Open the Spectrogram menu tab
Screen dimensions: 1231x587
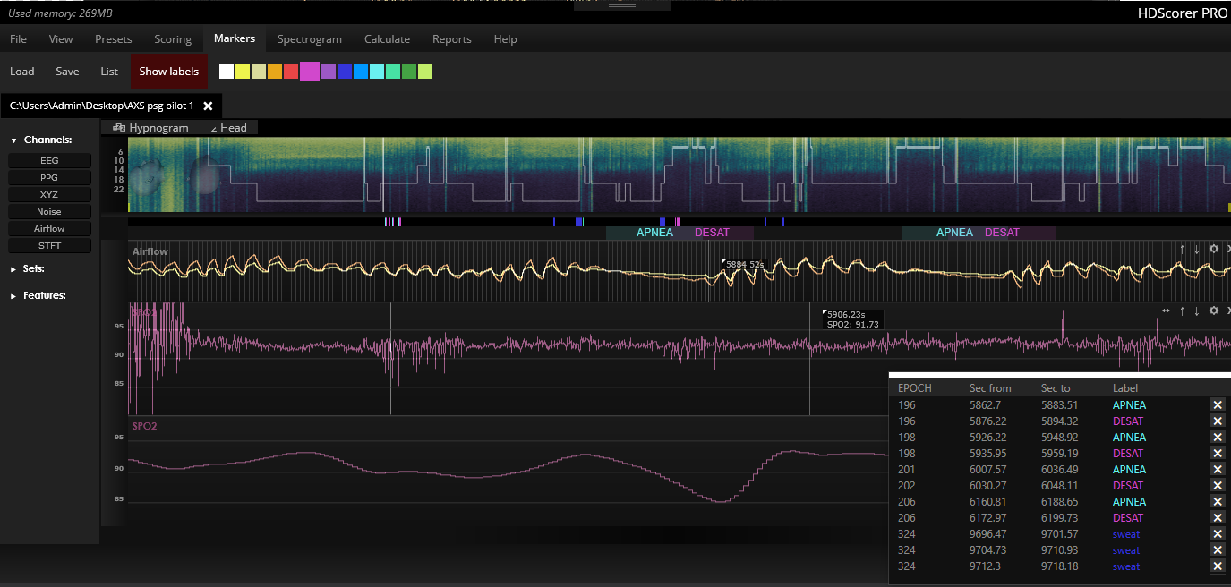click(x=309, y=39)
